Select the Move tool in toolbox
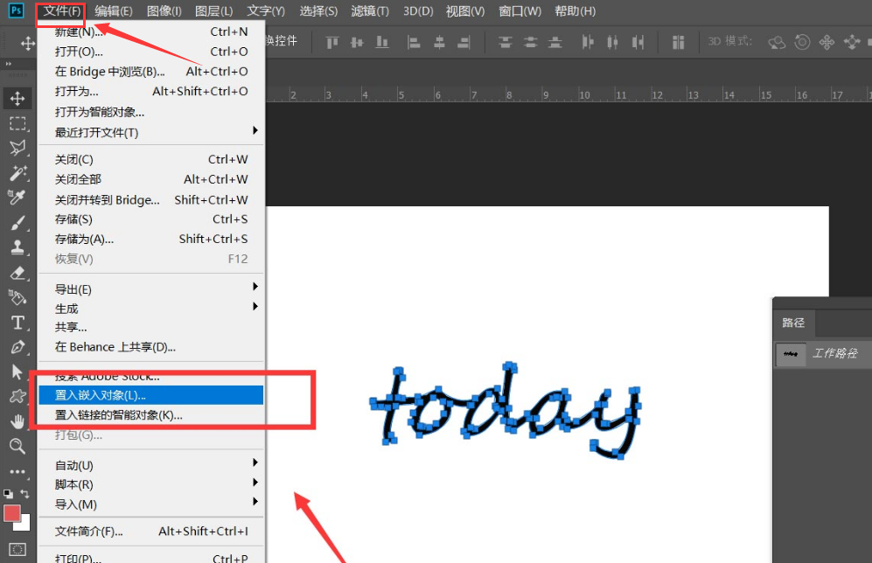872x563 pixels. tap(17, 99)
